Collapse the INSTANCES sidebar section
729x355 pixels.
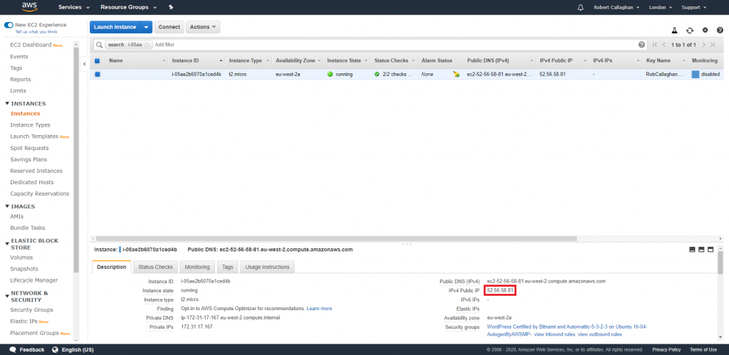coord(7,104)
